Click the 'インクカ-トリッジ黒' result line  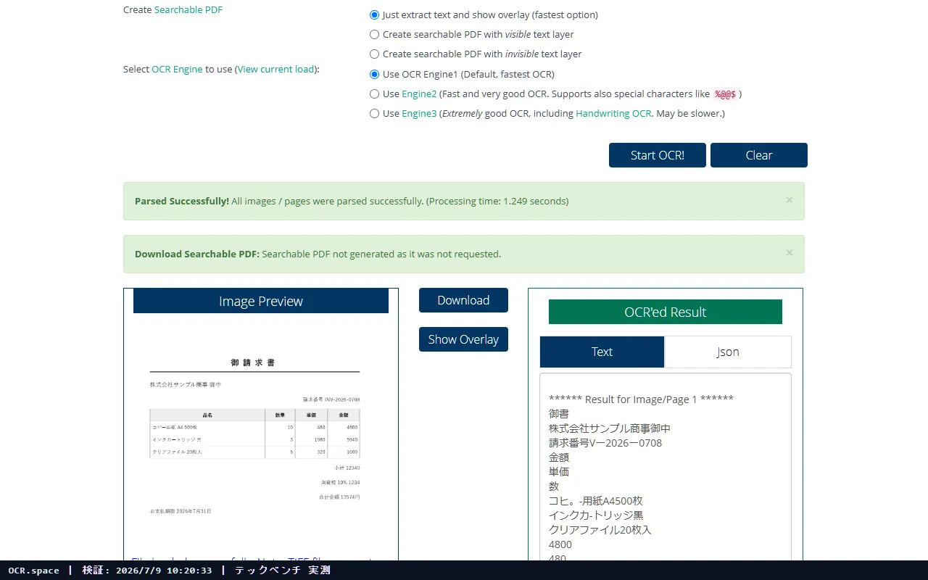point(596,515)
